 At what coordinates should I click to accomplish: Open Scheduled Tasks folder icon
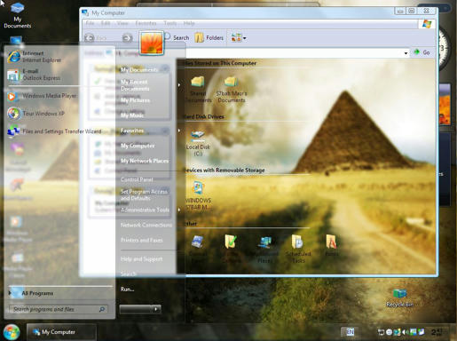coord(298,248)
